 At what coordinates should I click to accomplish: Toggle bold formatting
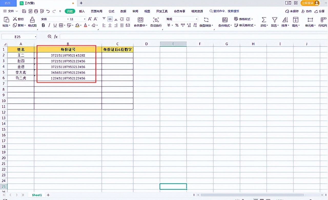[x=43, y=25]
